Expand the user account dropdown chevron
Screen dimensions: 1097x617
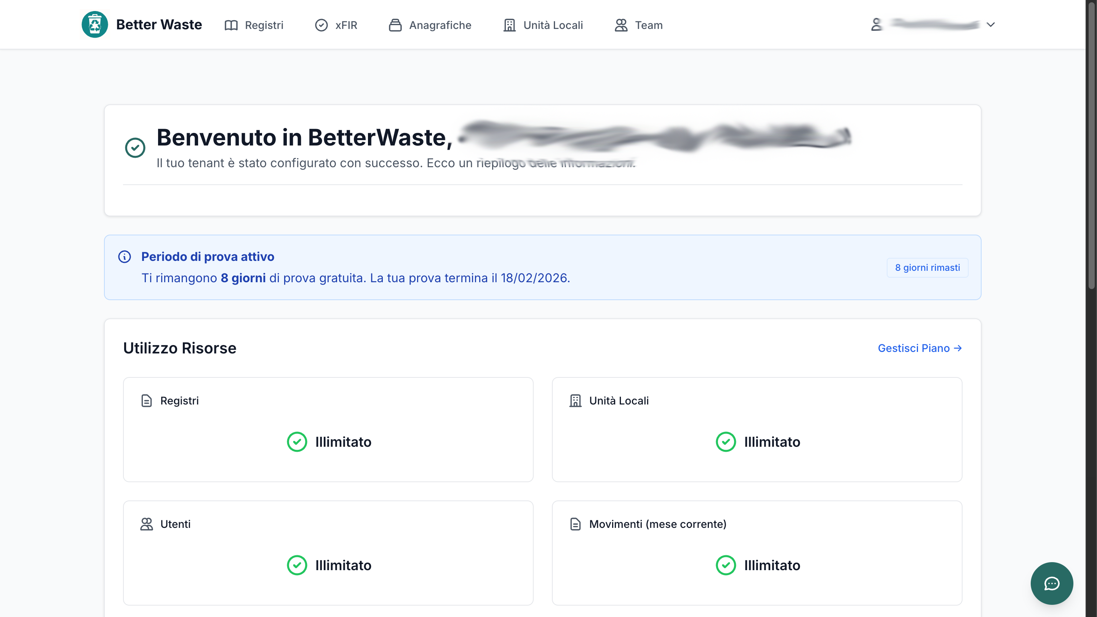990,25
